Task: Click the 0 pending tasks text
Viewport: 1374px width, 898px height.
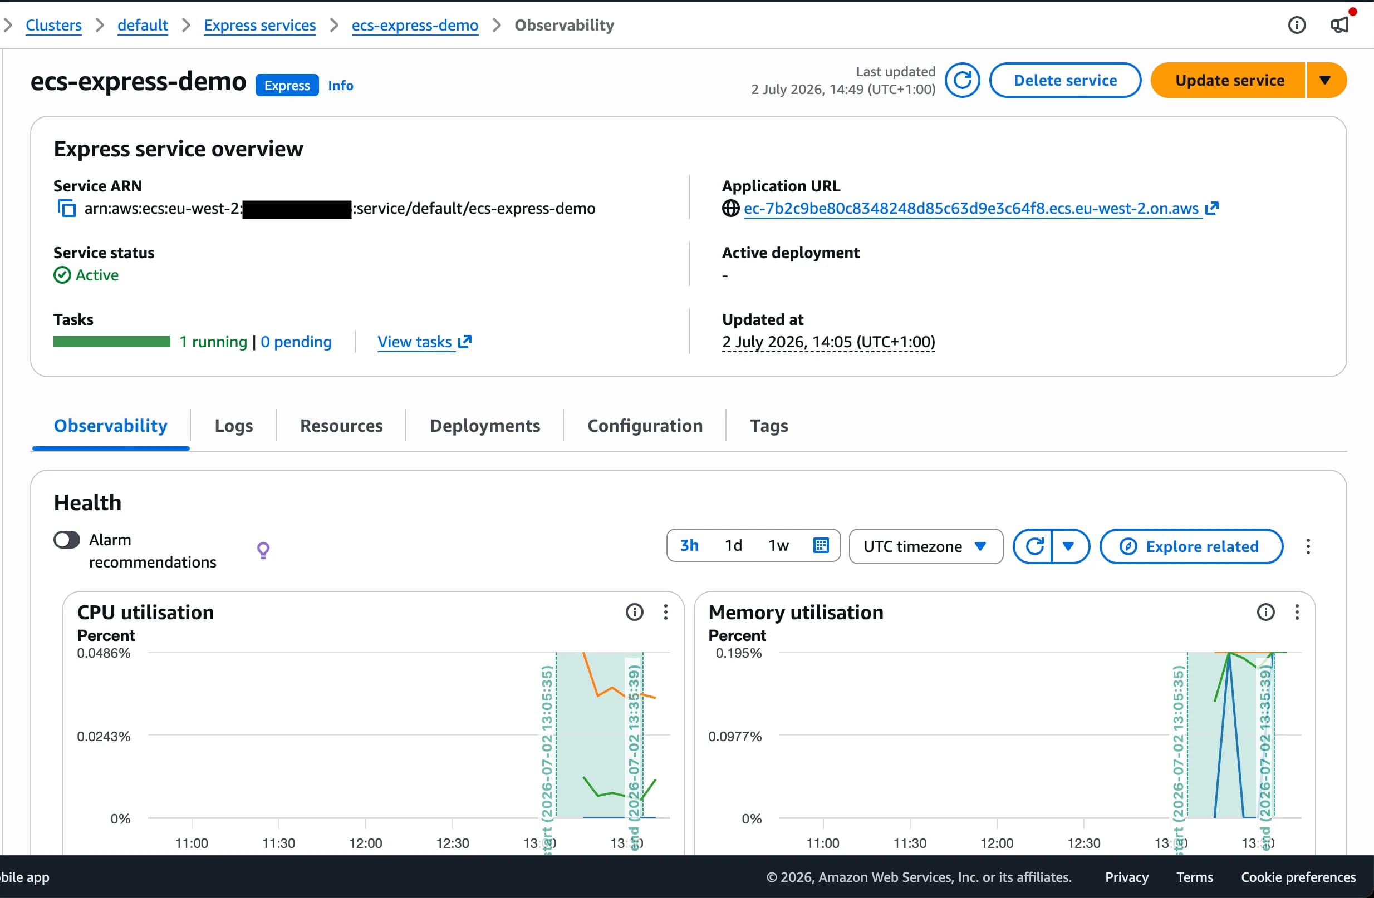Action: tap(296, 342)
